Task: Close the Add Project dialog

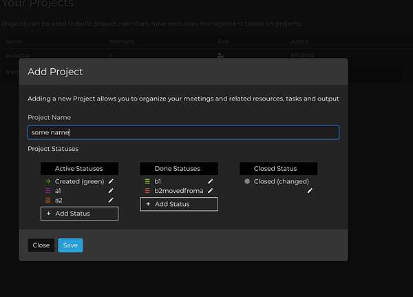Action: [41, 245]
